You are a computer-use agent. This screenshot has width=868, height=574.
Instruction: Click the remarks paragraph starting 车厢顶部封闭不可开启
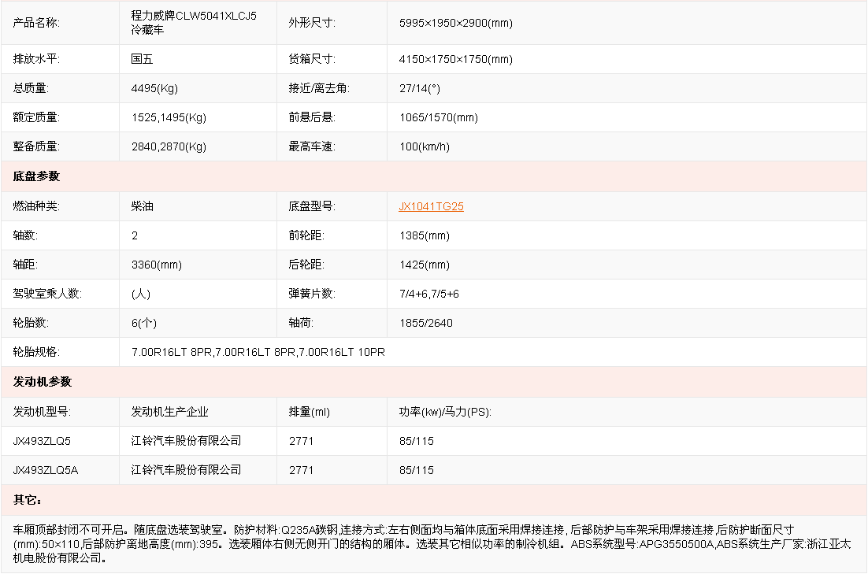(x=432, y=544)
